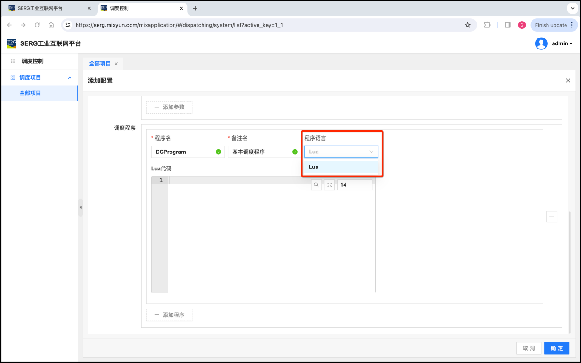
Task: Click the 取消 button
Action: [x=529, y=348]
